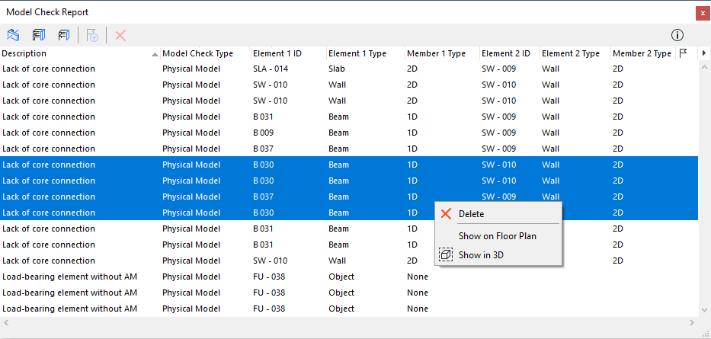Select B 037 in the unhighlighted row
The width and height of the screenshot is (711, 339).
coord(264,149)
